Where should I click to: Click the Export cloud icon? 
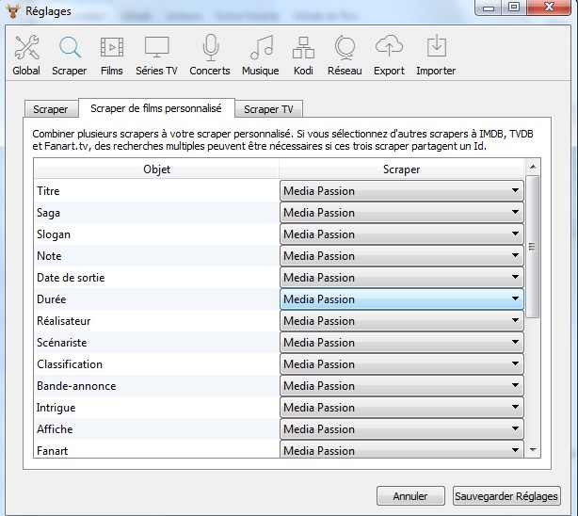pos(389,55)
